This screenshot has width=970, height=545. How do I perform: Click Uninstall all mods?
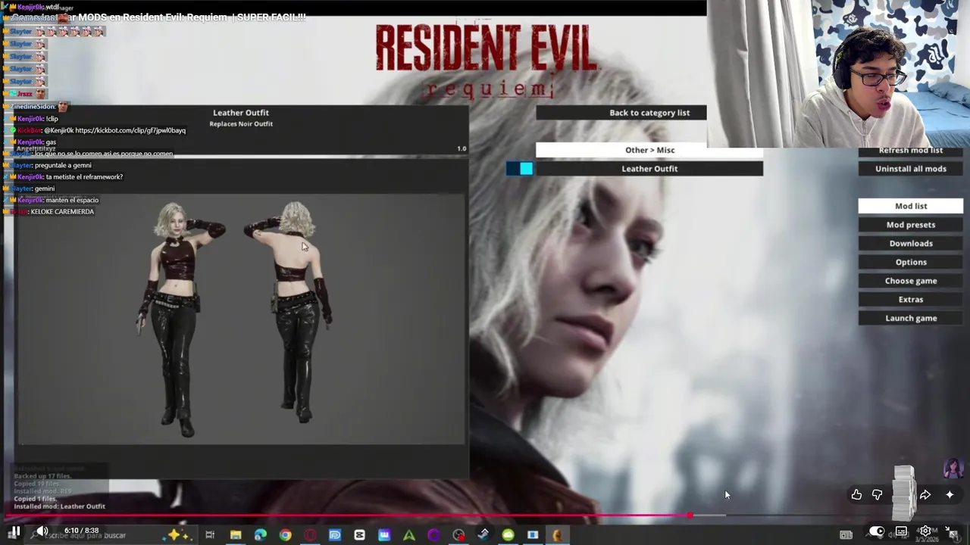(x=911, y=169)
